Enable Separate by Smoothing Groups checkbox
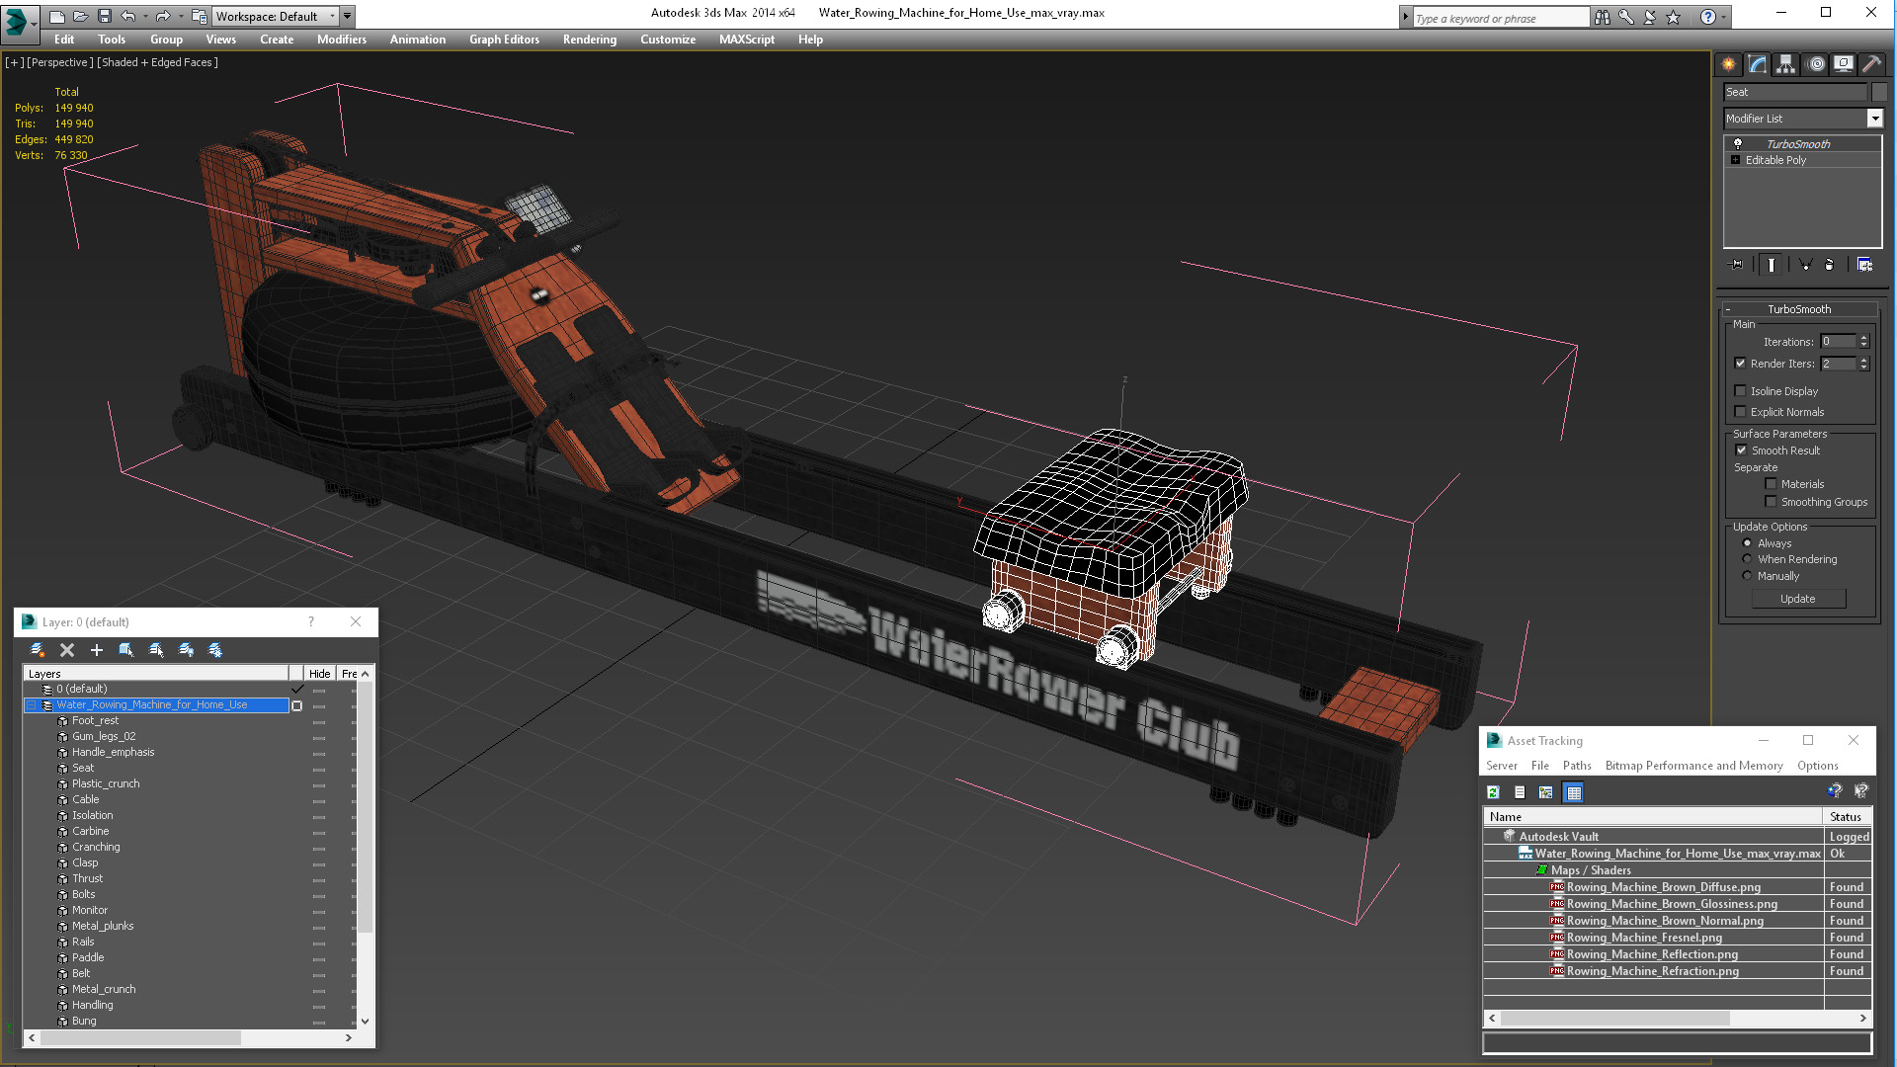Viewport: 1897px width, 1067px height. (1772, 502)
